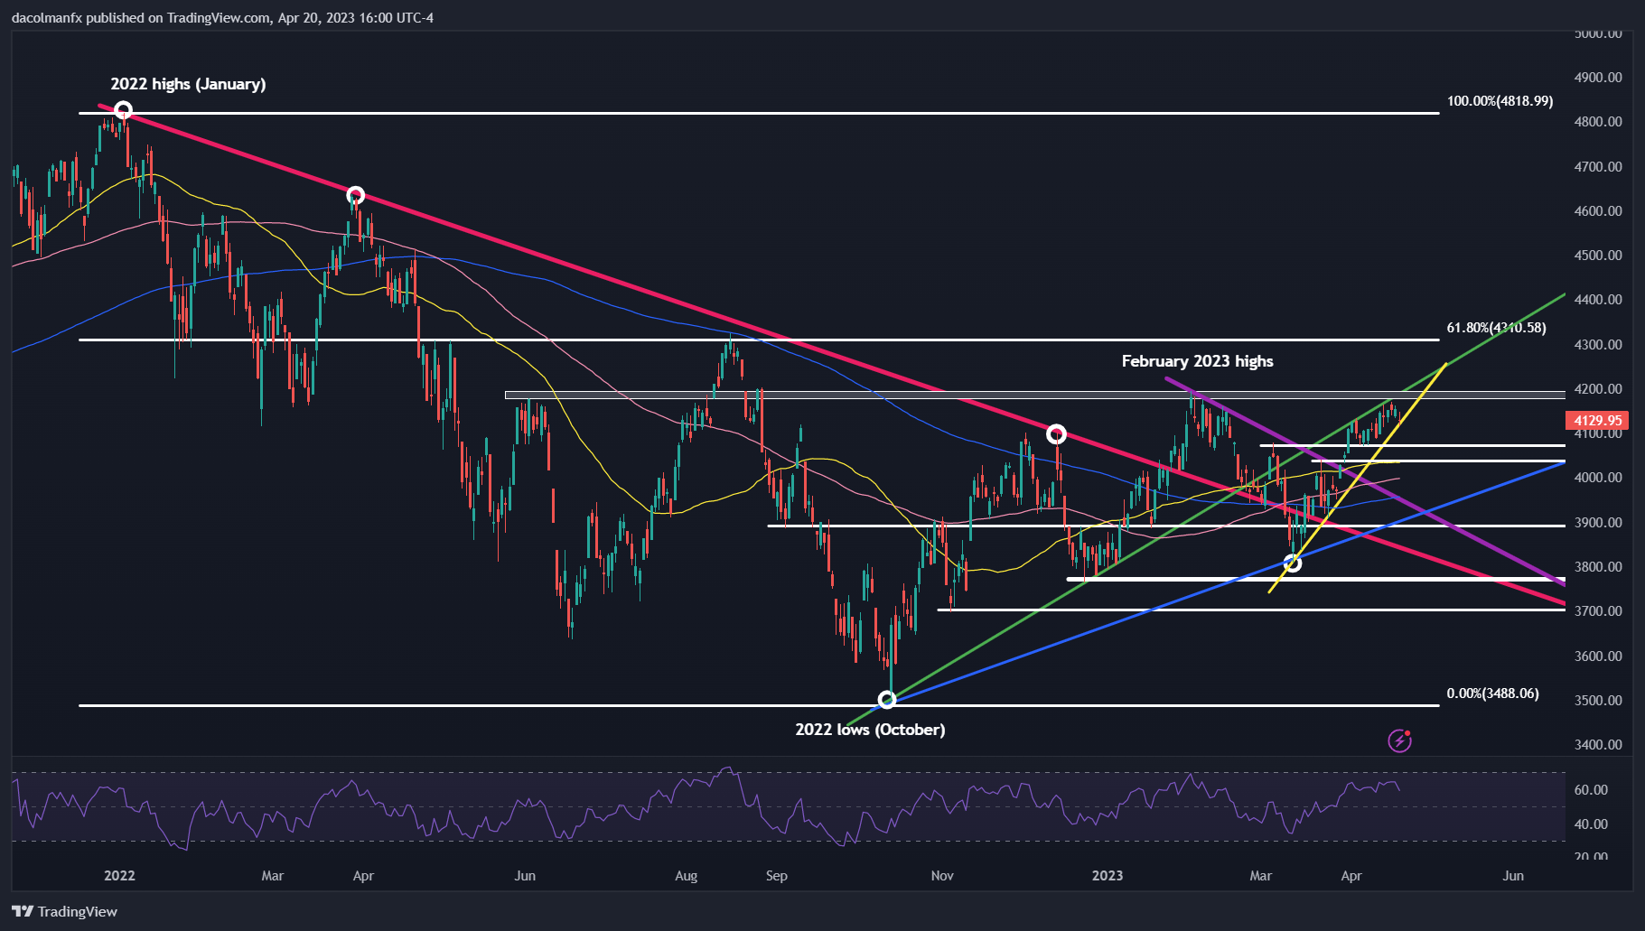The image size is (1645, 931).
Task: Click the dacolmanfx published header text
Action: (x=222, y=17)
